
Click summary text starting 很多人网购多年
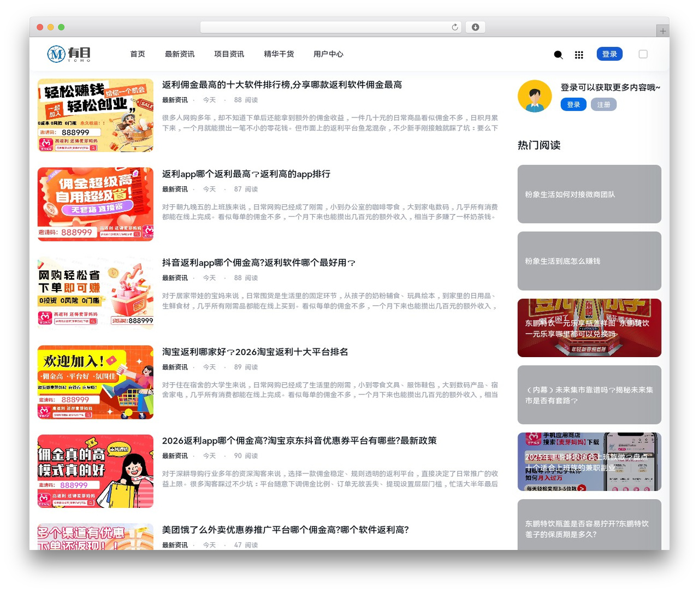click(x=330, y=123)
